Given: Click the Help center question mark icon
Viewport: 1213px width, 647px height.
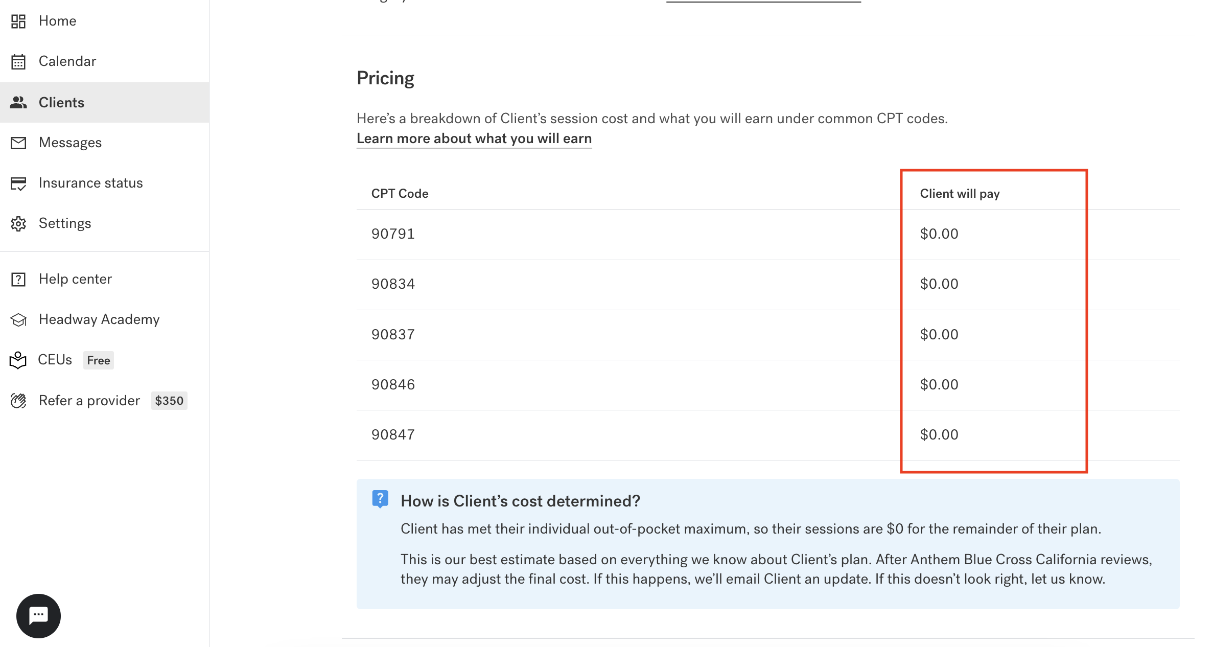Looking at the screenshot, I should (18, 279).
